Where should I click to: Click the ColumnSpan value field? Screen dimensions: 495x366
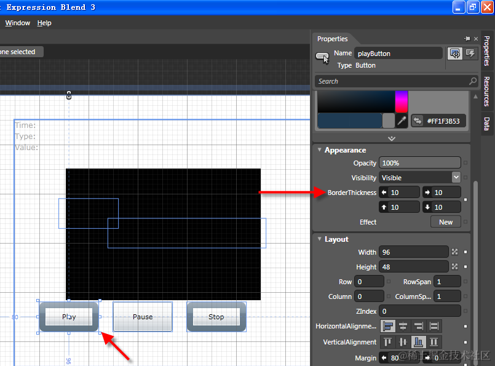(447, 296)
